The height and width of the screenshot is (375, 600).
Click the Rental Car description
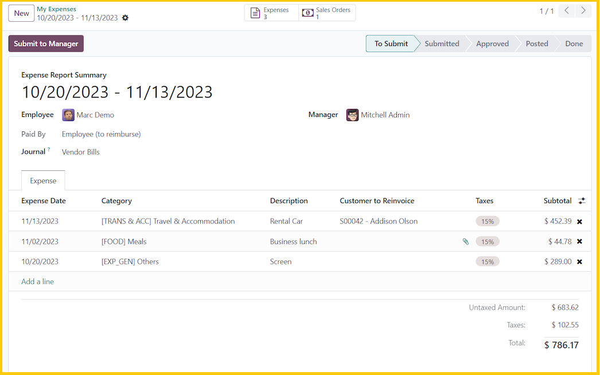click(286, 221)
